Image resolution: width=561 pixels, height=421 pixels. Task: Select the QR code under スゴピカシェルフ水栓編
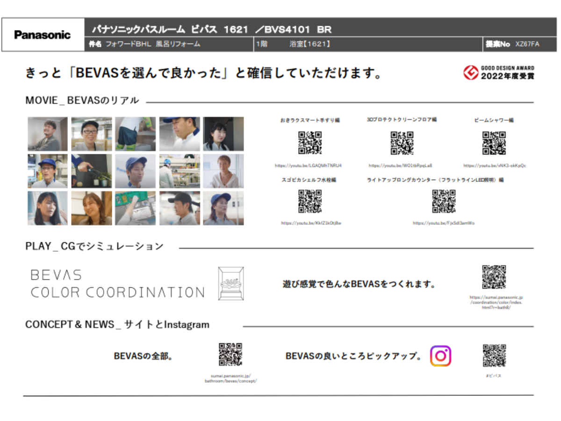coord(310,201)
